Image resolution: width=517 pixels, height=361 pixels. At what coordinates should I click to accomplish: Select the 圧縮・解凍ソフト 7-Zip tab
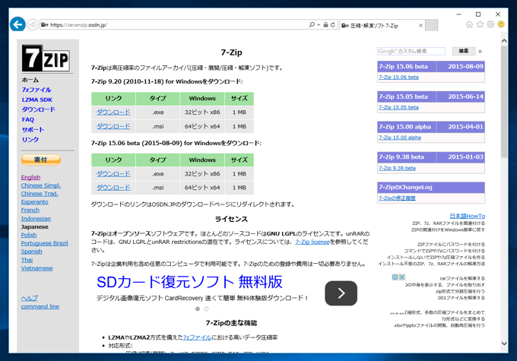point(382,25)
